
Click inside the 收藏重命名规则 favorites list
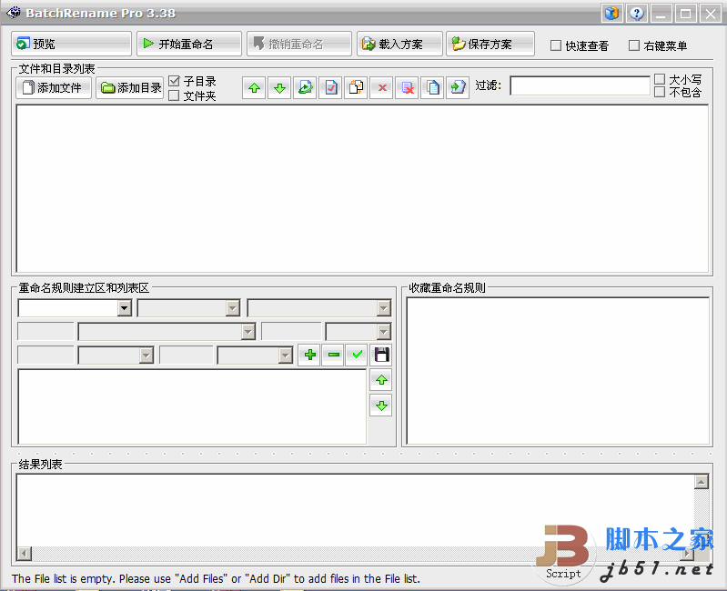pyautogui.click(x=558, y=371)
